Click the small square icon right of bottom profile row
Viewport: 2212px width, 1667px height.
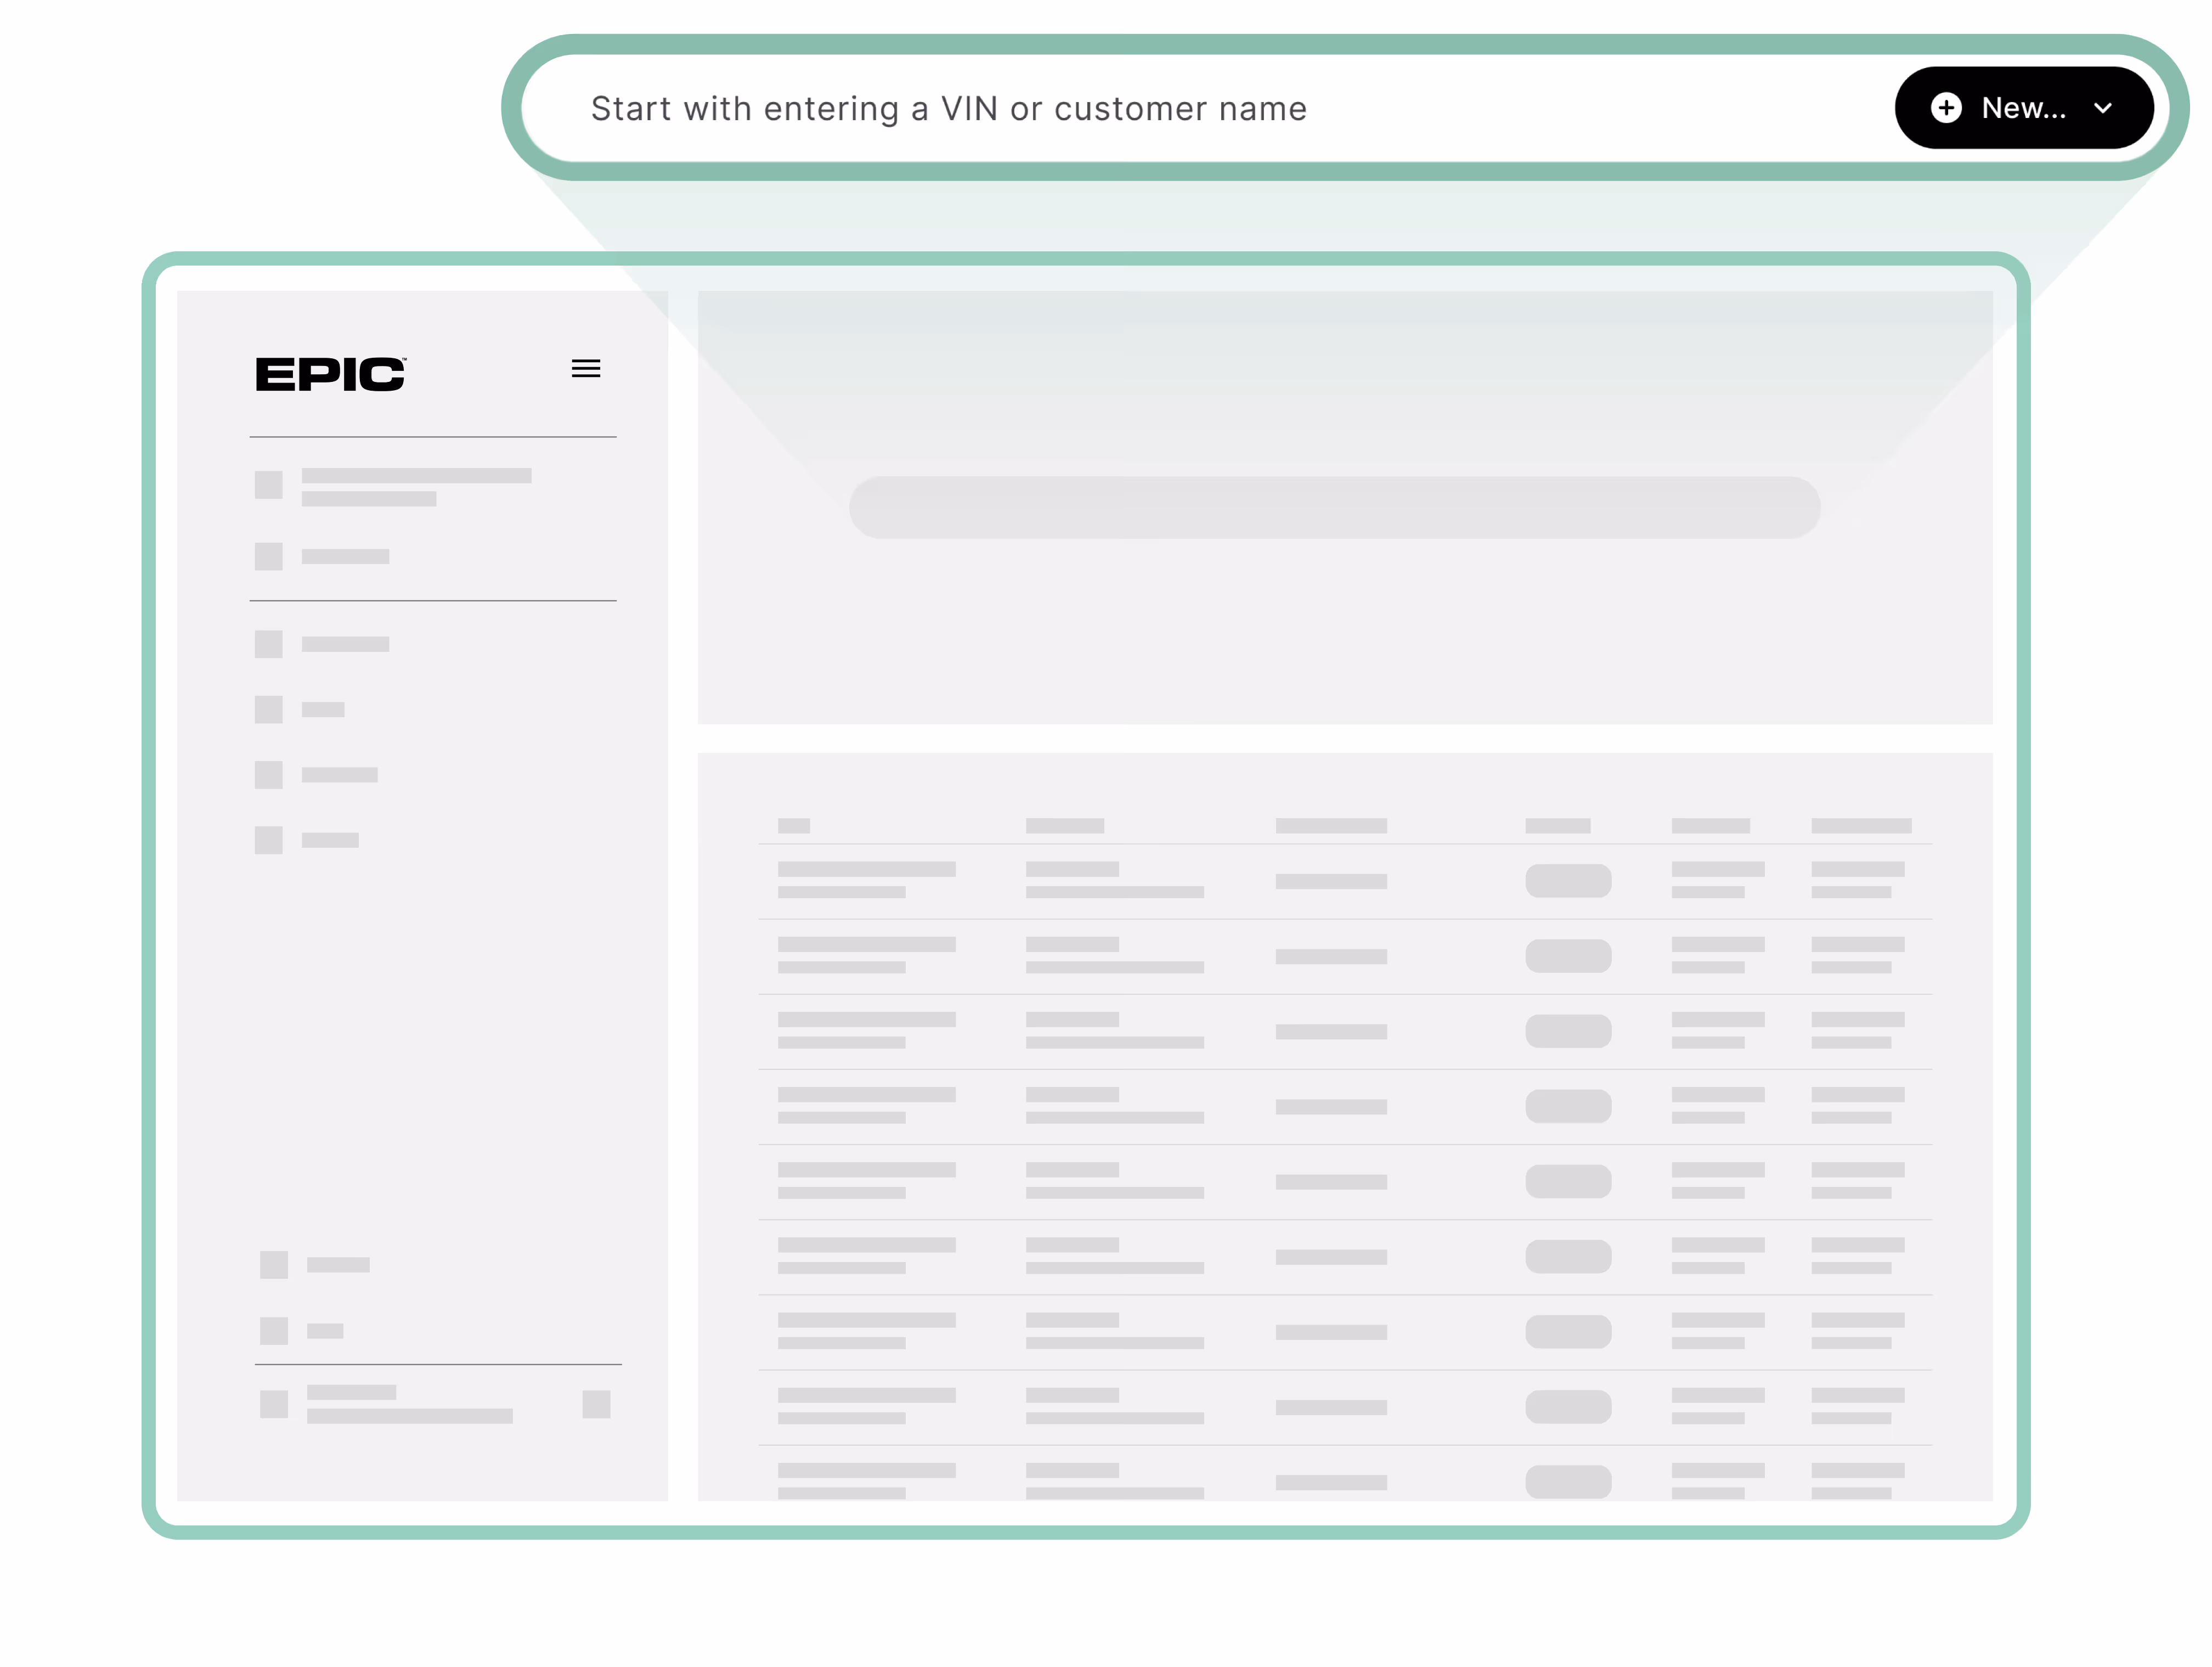tap(596, 1404)
